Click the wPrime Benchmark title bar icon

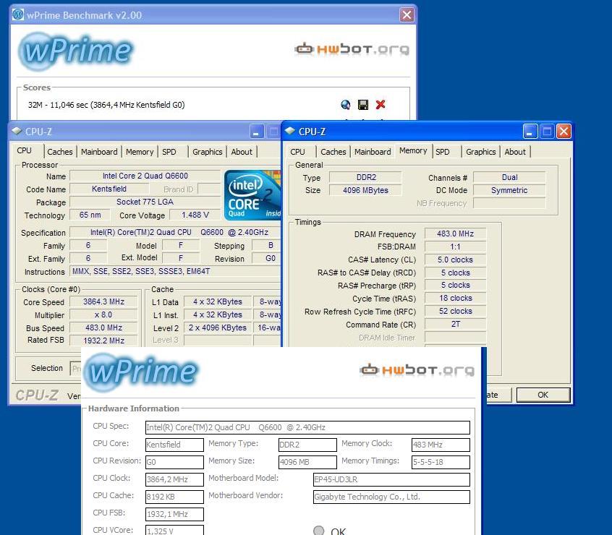[x=18, y=14]
